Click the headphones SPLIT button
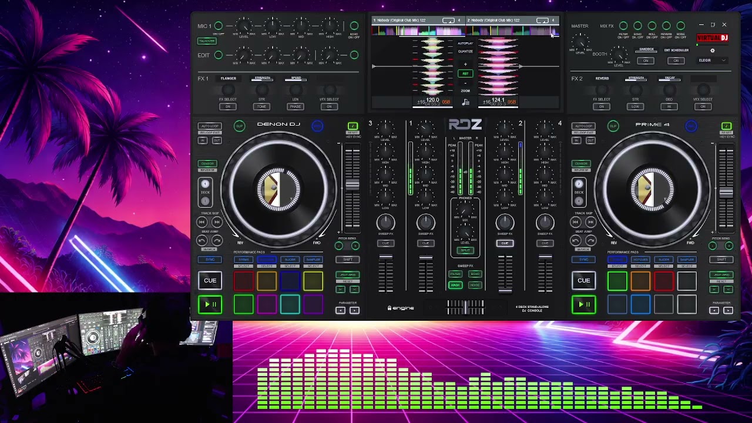 click(465, 250)
